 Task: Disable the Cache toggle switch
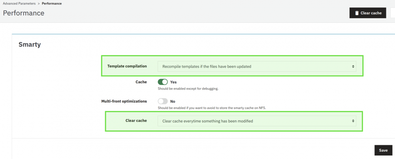[163, 82]
